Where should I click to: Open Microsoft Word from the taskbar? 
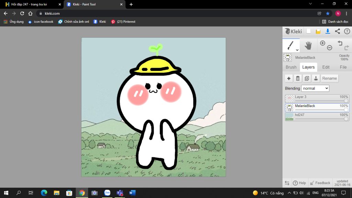132,193
